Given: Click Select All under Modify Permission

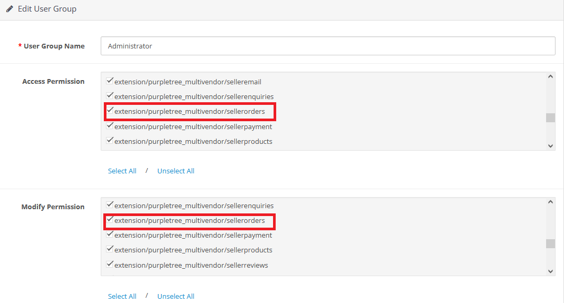Looking at the screenshot, I should [122, 297].
